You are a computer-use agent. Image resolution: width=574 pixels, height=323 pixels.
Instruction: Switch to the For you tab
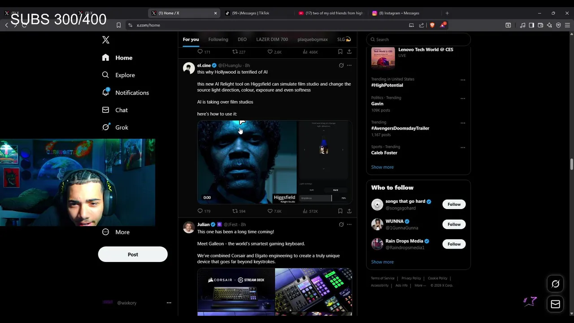coord(191,39)
